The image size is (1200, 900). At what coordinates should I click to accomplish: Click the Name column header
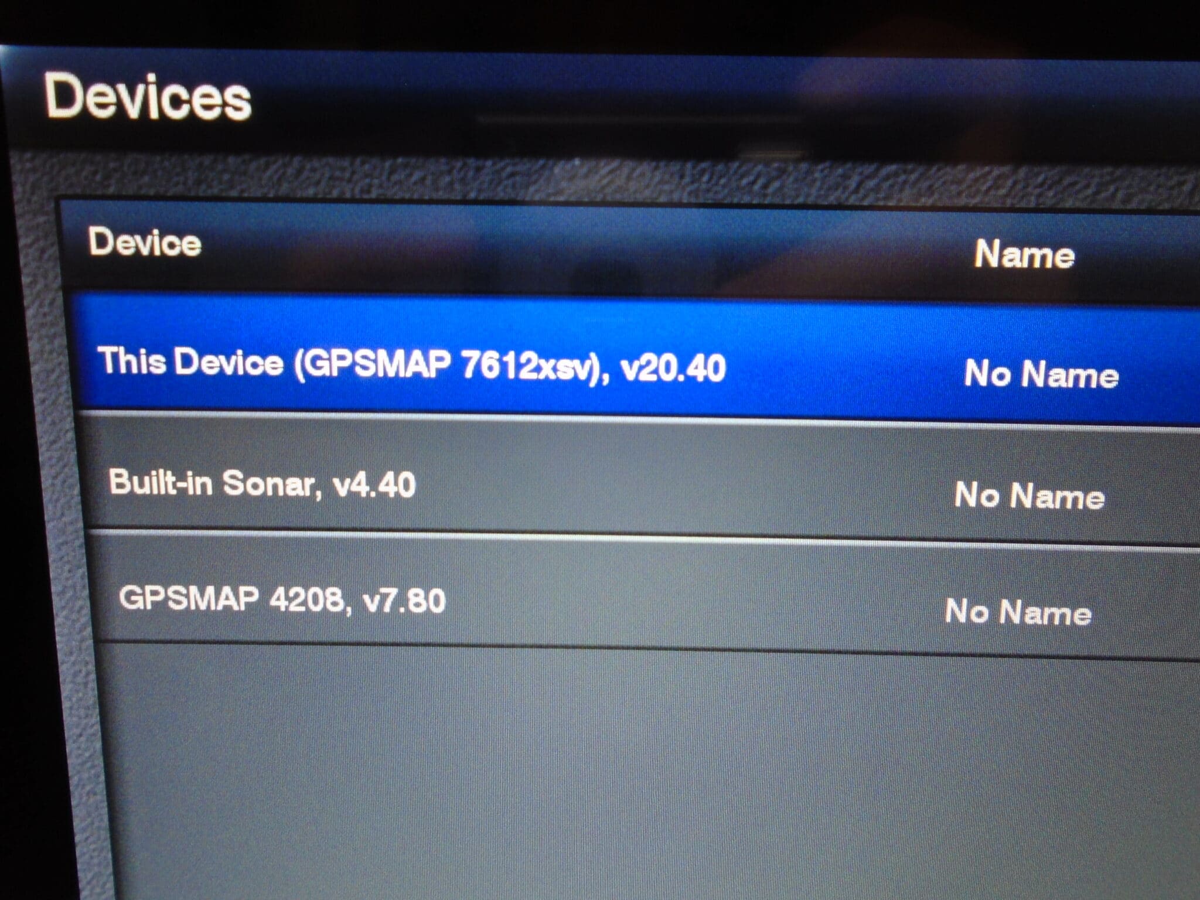pyautogui.click(x=1024, y=254)
